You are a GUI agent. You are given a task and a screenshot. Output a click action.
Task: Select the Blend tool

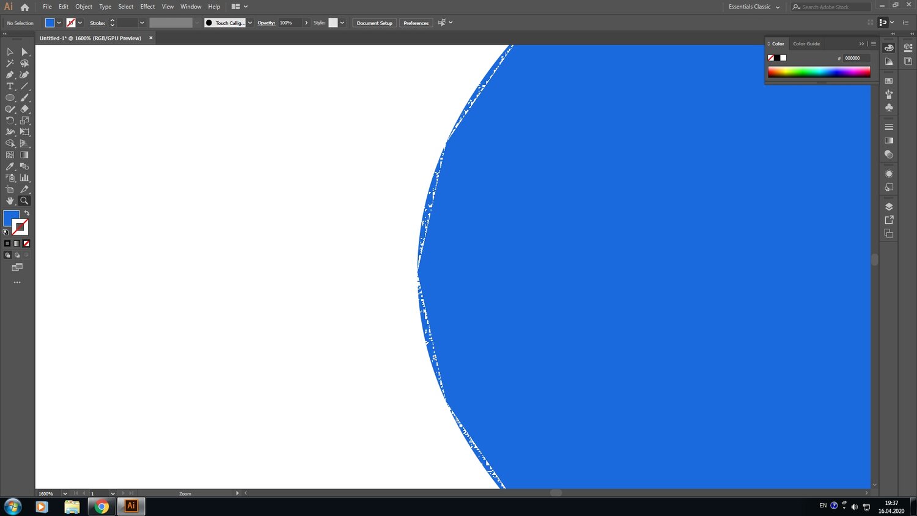click(24, 166)
